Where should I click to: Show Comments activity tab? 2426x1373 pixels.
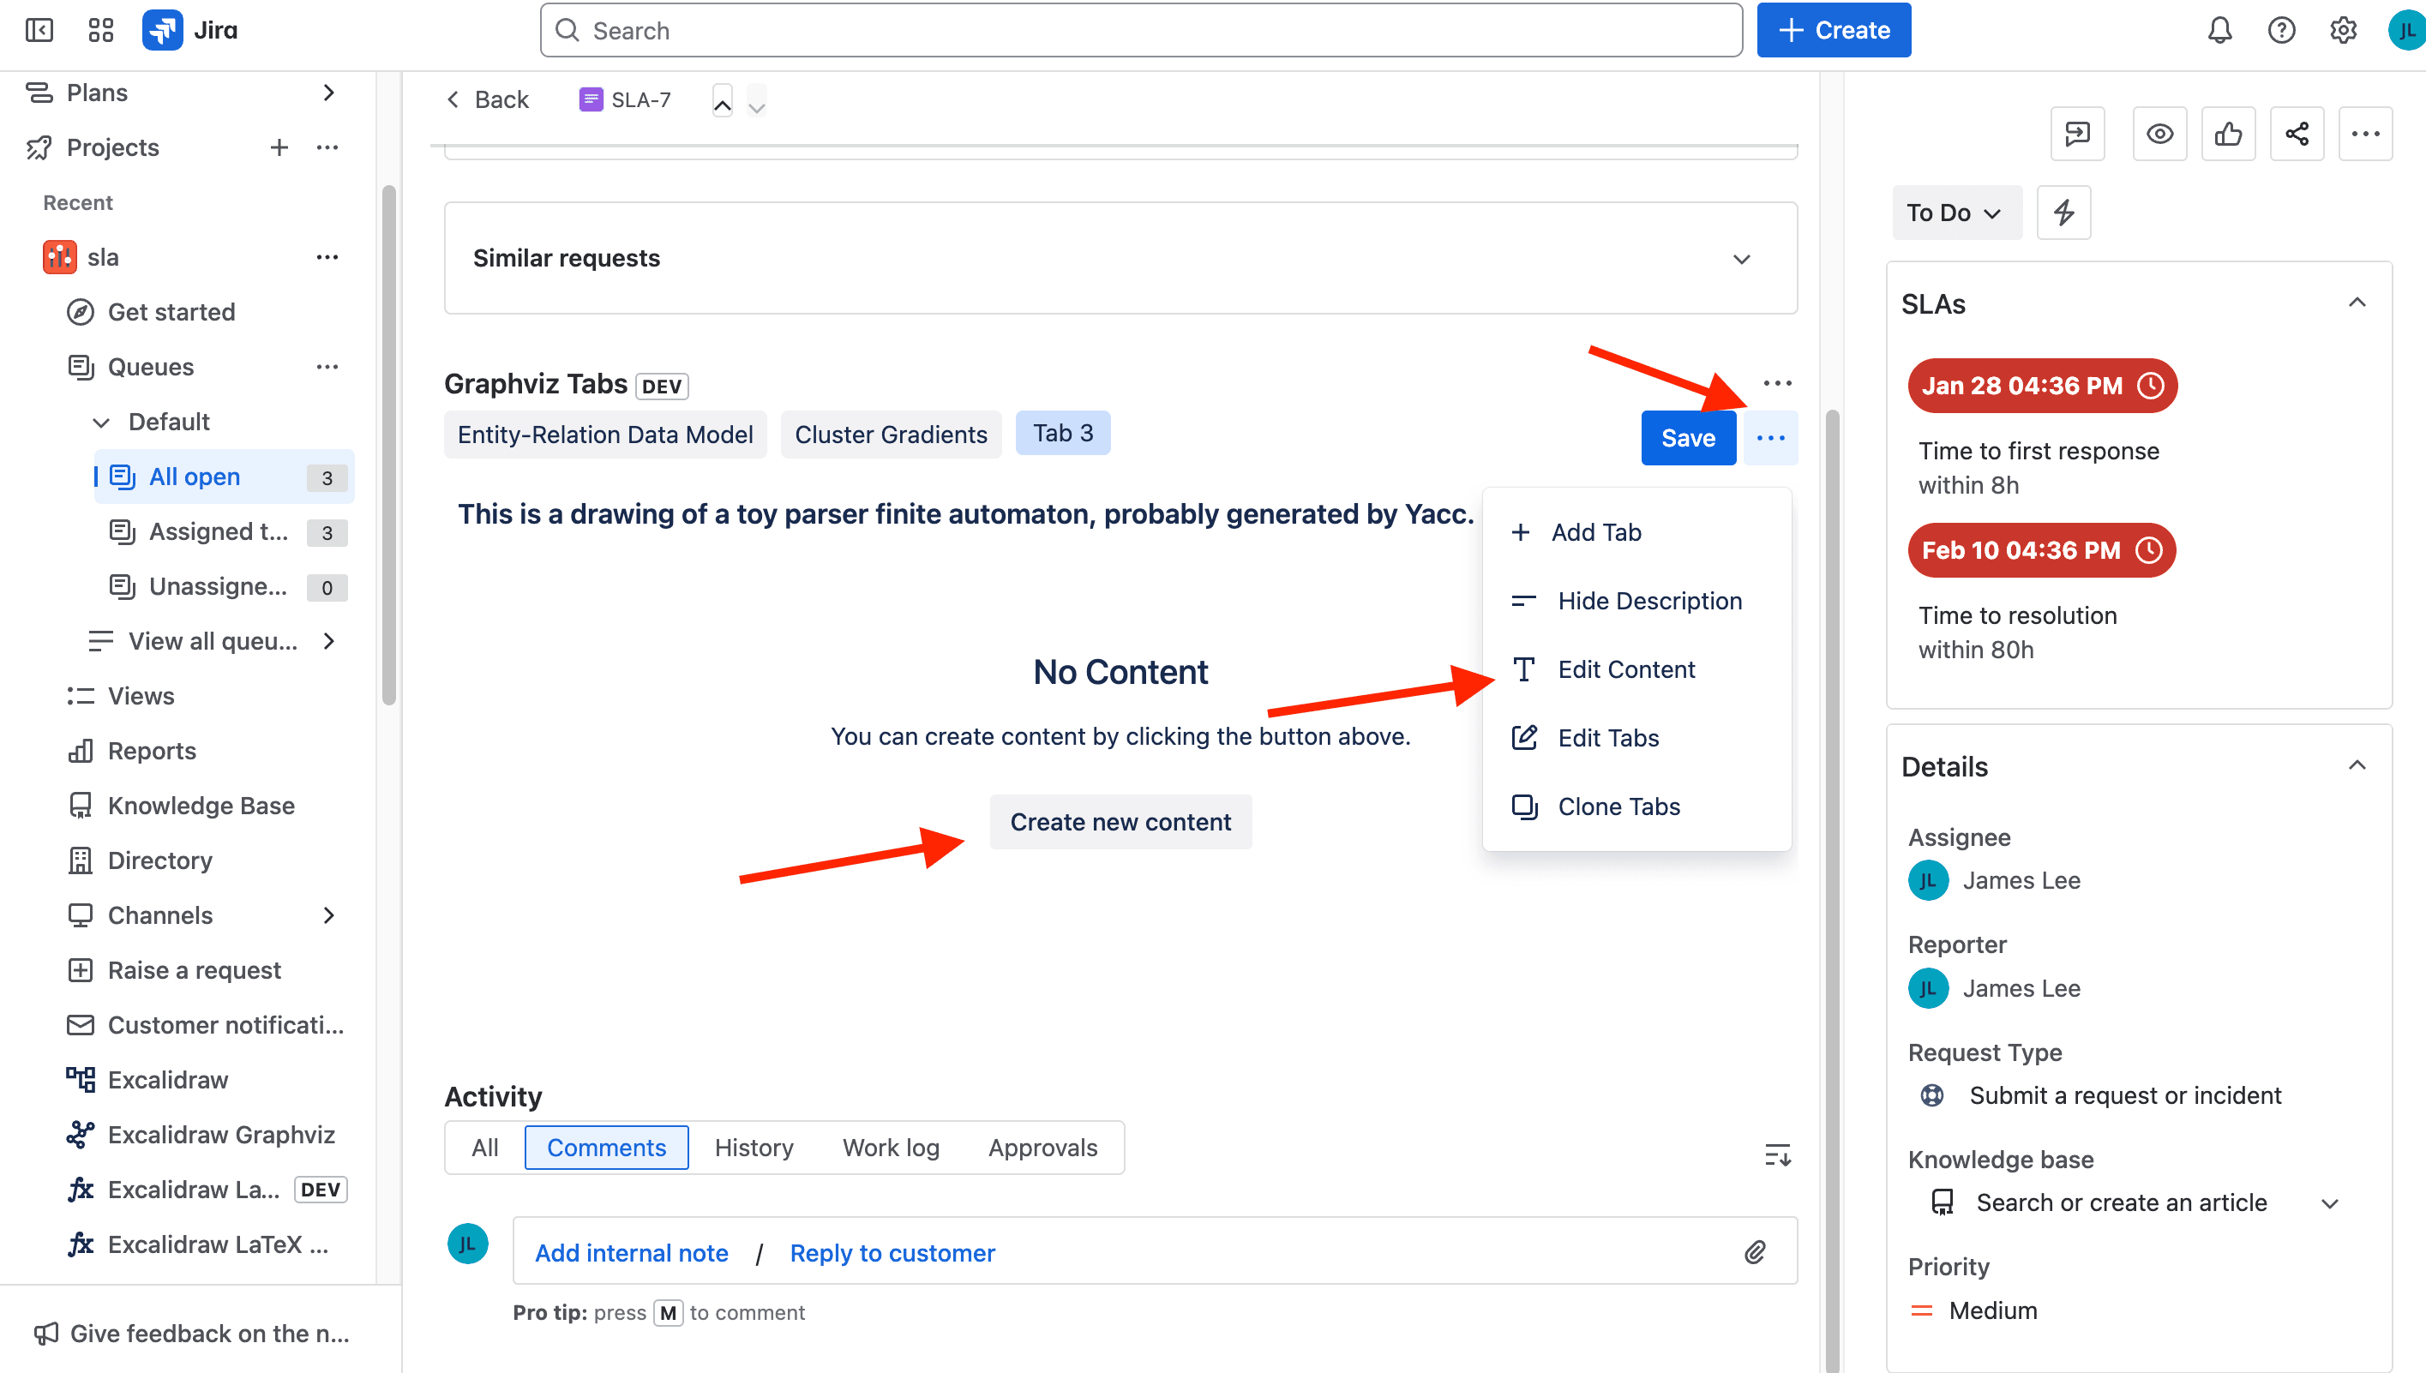click(x=607, y=1147)
